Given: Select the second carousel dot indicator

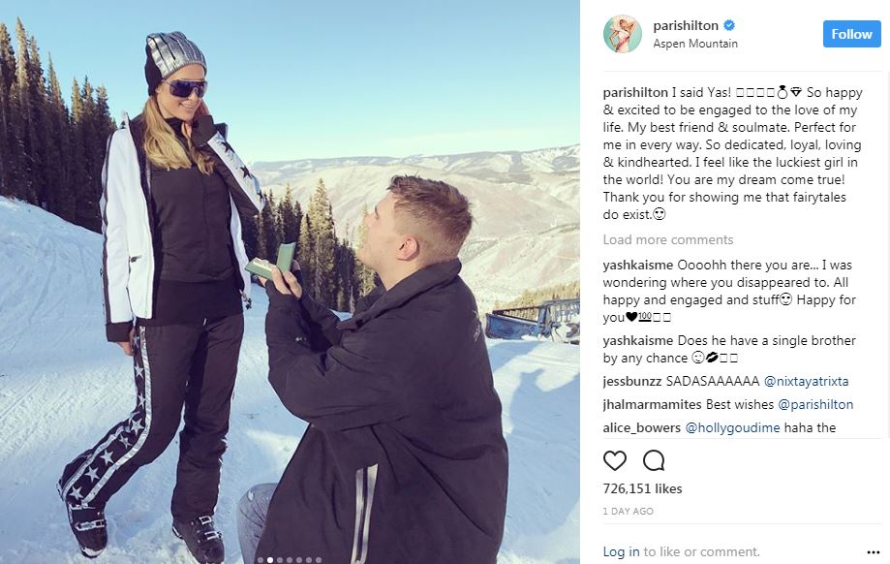Looking at the screenshot, I should tap(270, 560).
